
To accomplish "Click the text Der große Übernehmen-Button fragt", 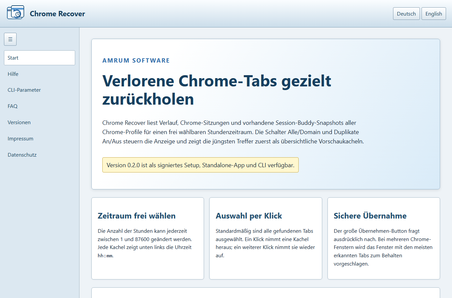I will [377, 231].
